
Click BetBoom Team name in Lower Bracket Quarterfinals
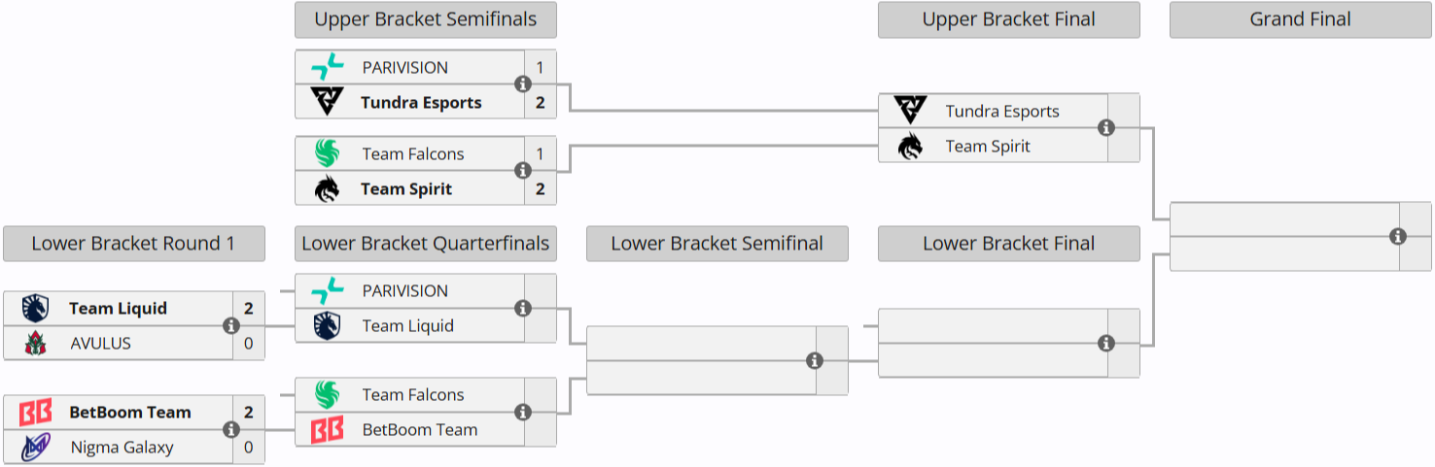419,430
